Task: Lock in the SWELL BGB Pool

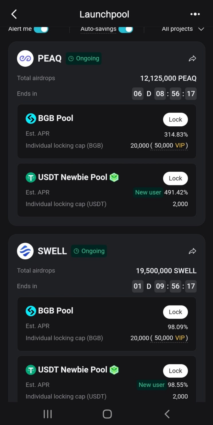Action: [x=175, y=312]
